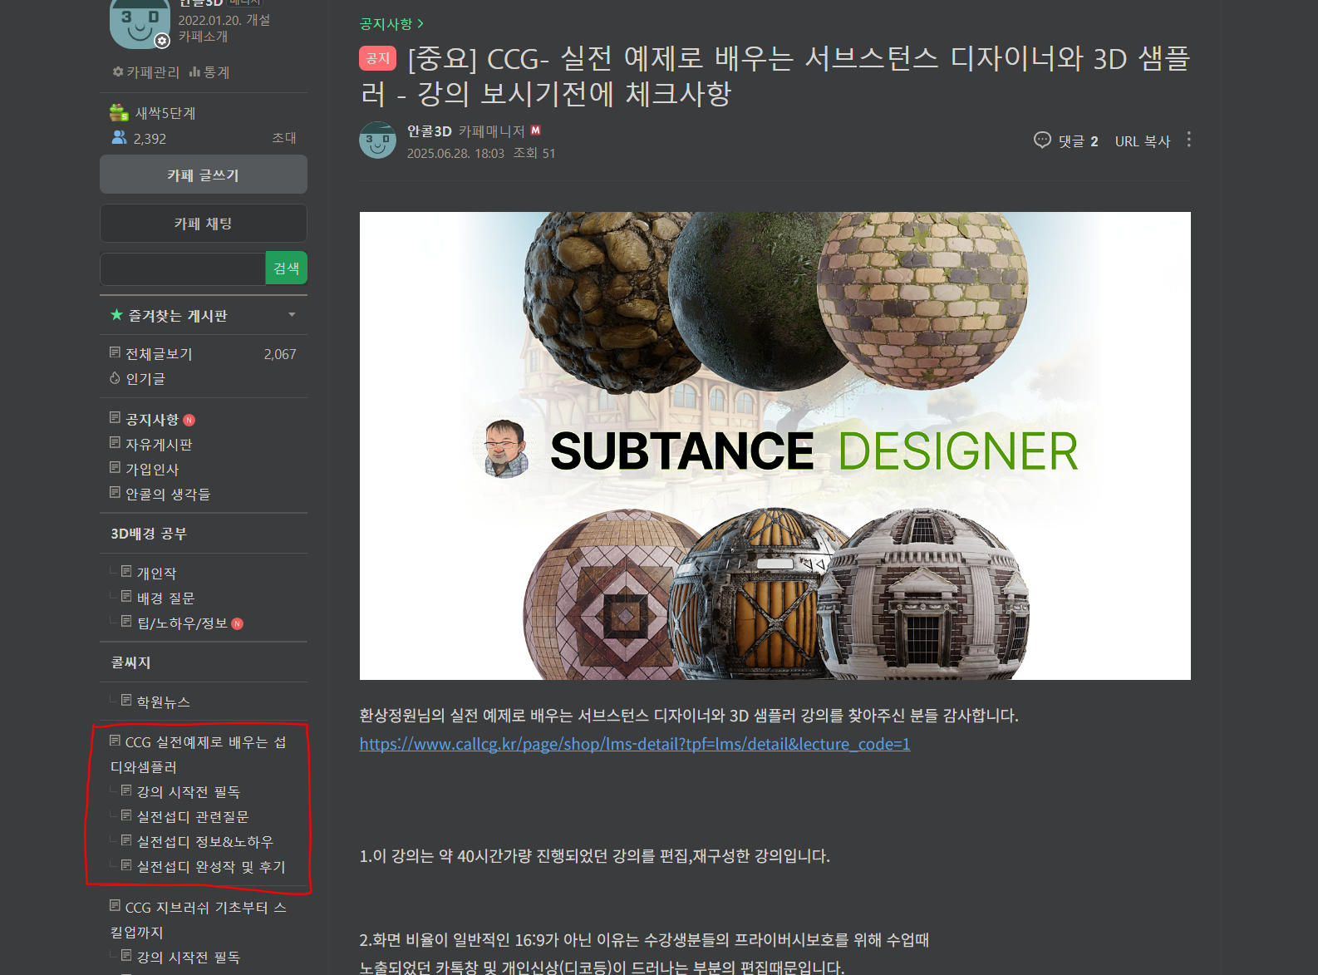Open 안콜의 생각들 board
1318x975 pixels.
pos(168,495)
